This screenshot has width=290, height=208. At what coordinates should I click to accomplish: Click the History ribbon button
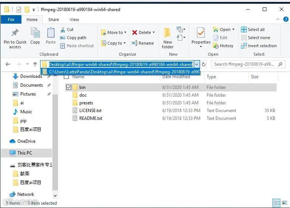coord(223,46)
